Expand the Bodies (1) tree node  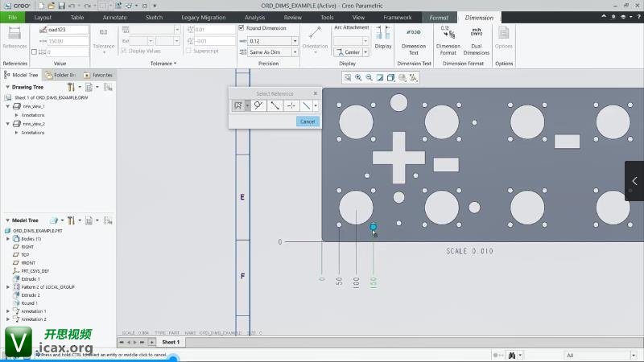point(8,239)
